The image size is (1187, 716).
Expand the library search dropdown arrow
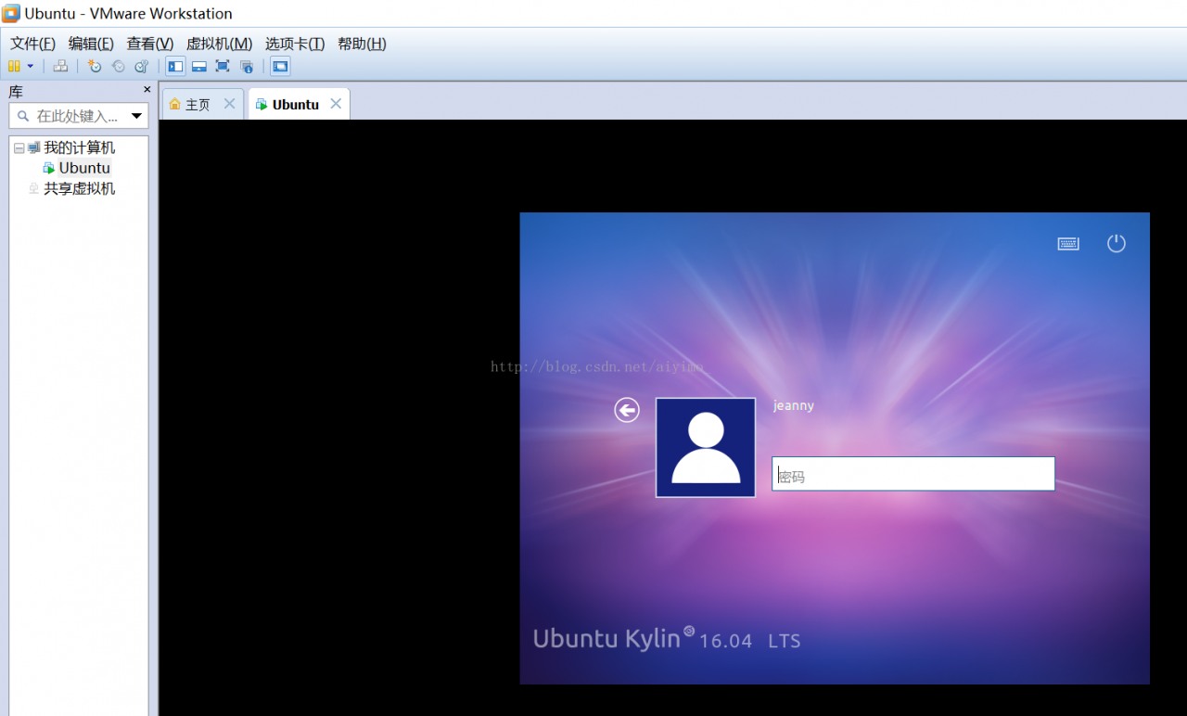[x=137, y=116]
